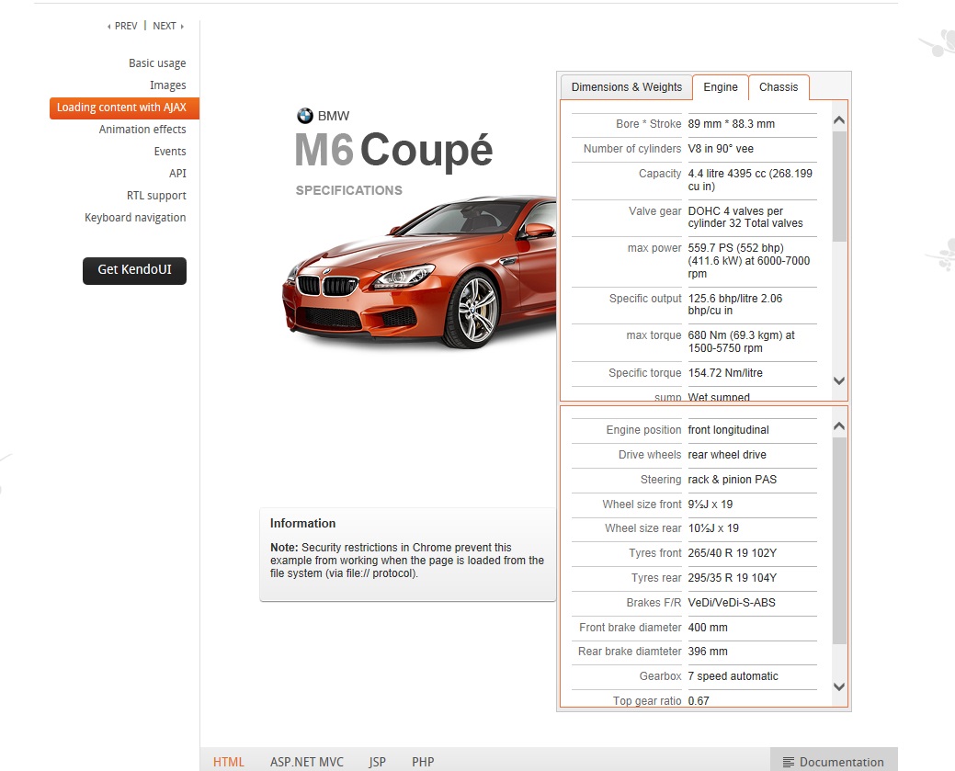Open the Images example

tap(167, 85)
